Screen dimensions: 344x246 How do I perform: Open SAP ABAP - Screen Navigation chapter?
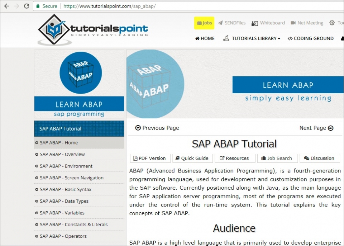(x=79, y=178)
